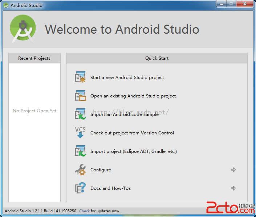Minimize the Android Studio window
Screen dimensions: 256x217
pos(222,4)
